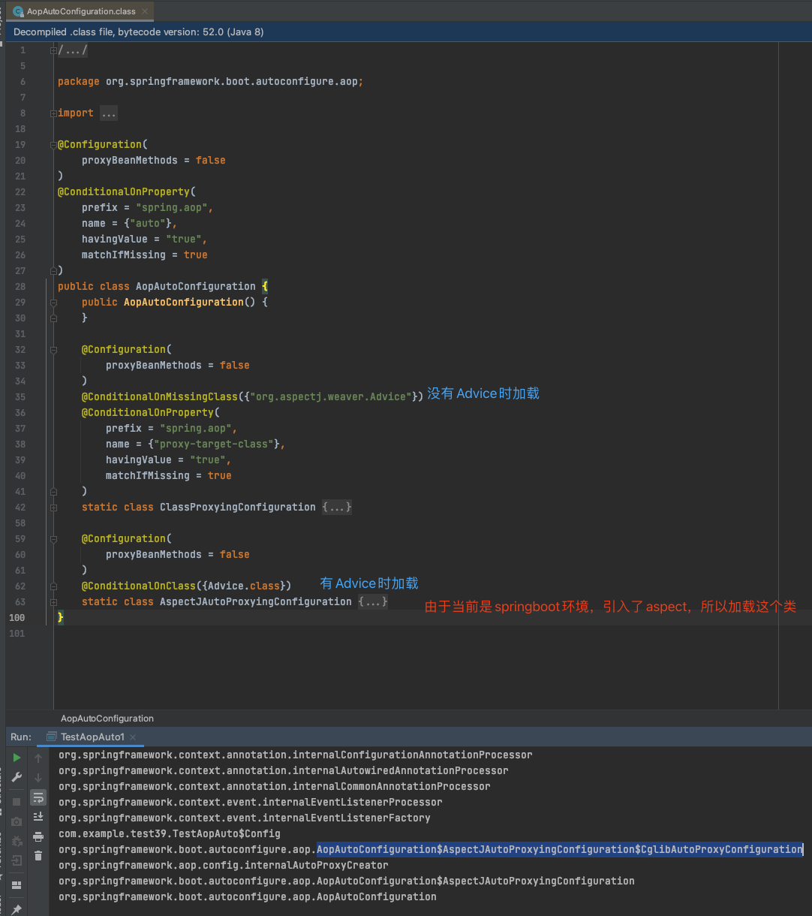Close the TestAopAuto1 run tab
This screenshot has height=916, width=812.
coord(133,737)
